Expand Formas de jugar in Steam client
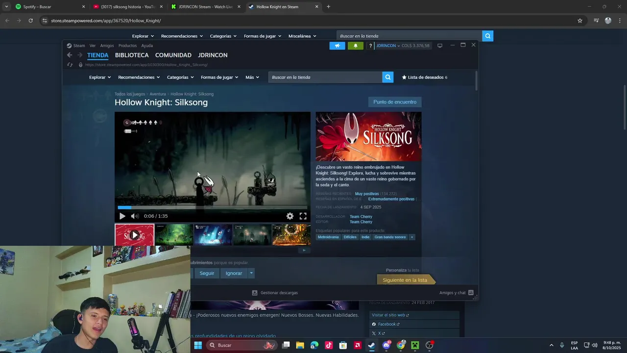The height and width of the screenshot is (353, 627). pos(219,77)
